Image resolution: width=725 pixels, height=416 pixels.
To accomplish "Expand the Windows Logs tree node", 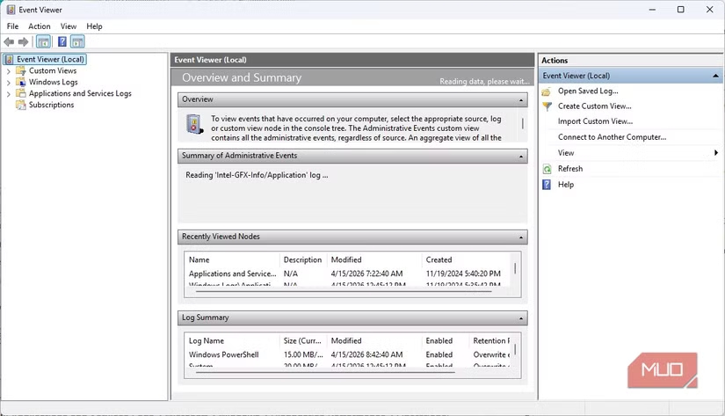I will tap(9, 83).
